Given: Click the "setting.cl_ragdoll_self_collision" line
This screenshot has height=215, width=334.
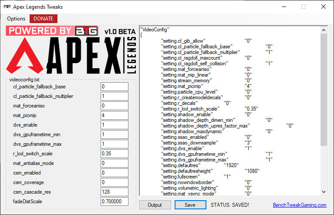Looking at the screenshot, I should click(x=217, y=64).
